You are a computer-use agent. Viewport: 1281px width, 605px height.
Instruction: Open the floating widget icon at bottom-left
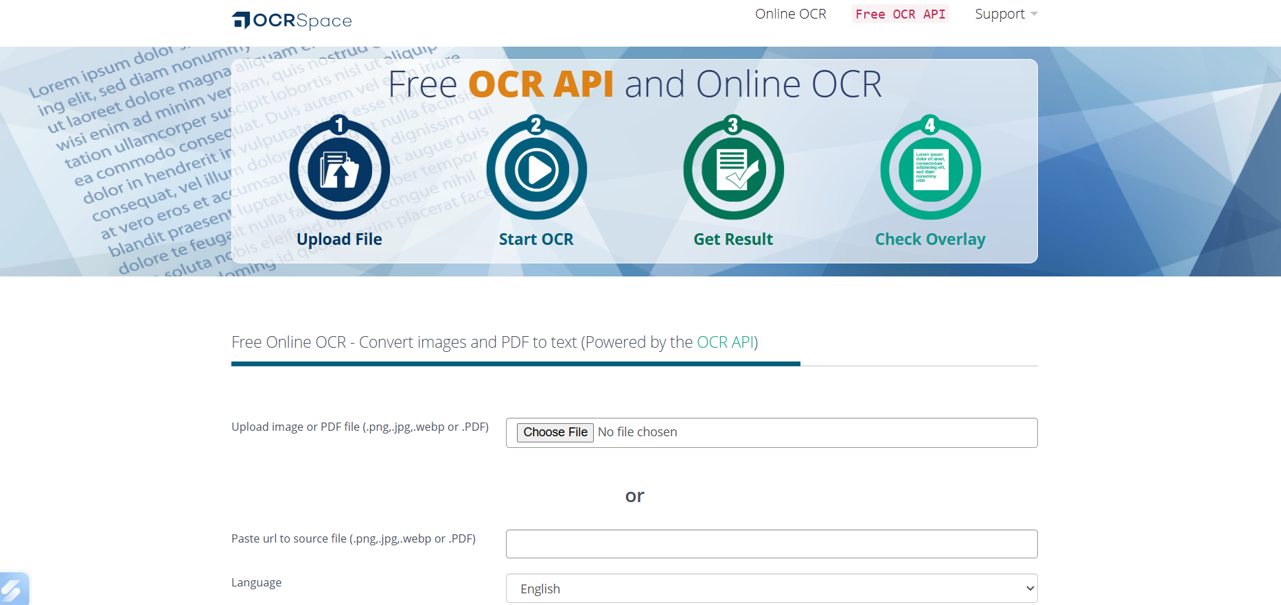(12, 590)
